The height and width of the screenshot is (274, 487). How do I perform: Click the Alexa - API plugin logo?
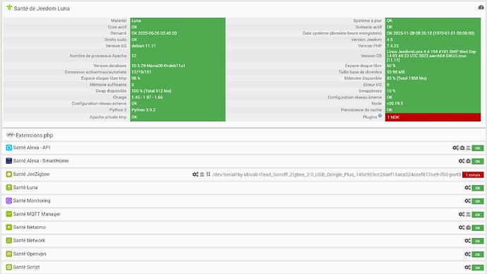[8, 148]
